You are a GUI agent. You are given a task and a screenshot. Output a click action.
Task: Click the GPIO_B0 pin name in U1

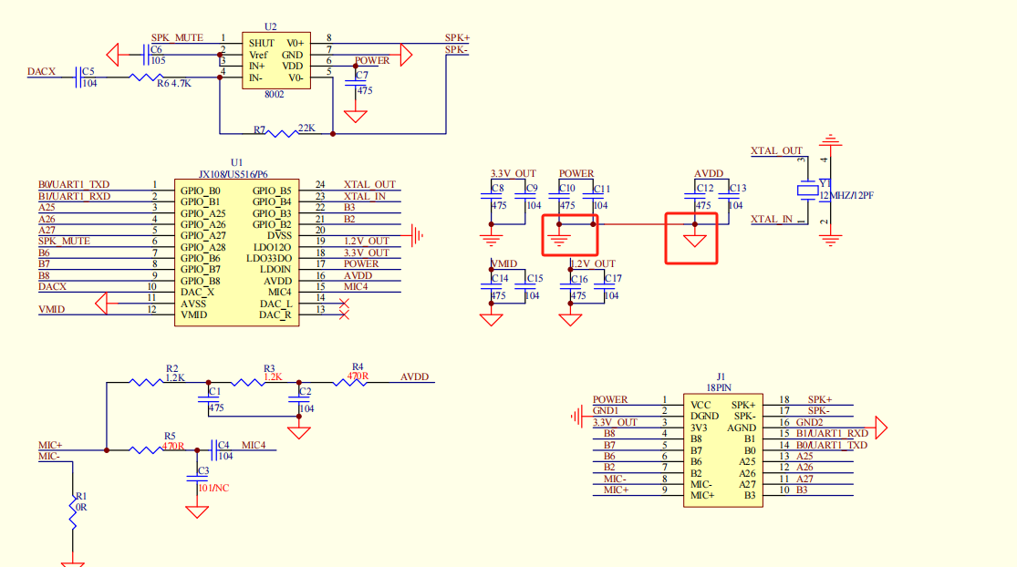click(200, 191)
